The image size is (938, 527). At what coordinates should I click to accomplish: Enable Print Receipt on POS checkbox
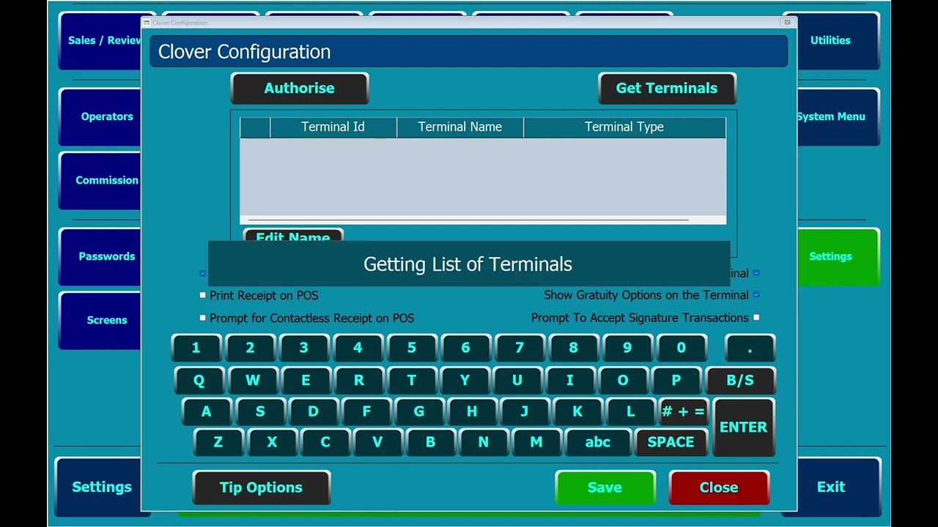(x=203, y=295)
